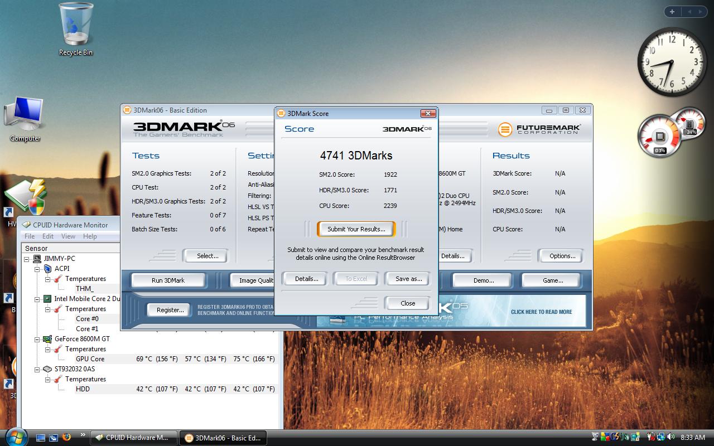Click the system clock showing 8:33 AM

[x=693, y=437]
